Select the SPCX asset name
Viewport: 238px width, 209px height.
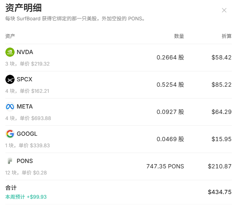coord(25,79)
